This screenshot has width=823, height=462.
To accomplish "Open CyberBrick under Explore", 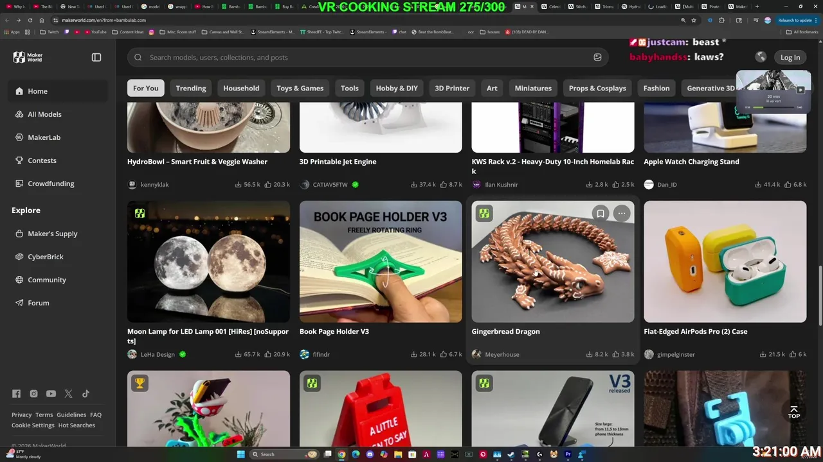I will click(58, 257).
